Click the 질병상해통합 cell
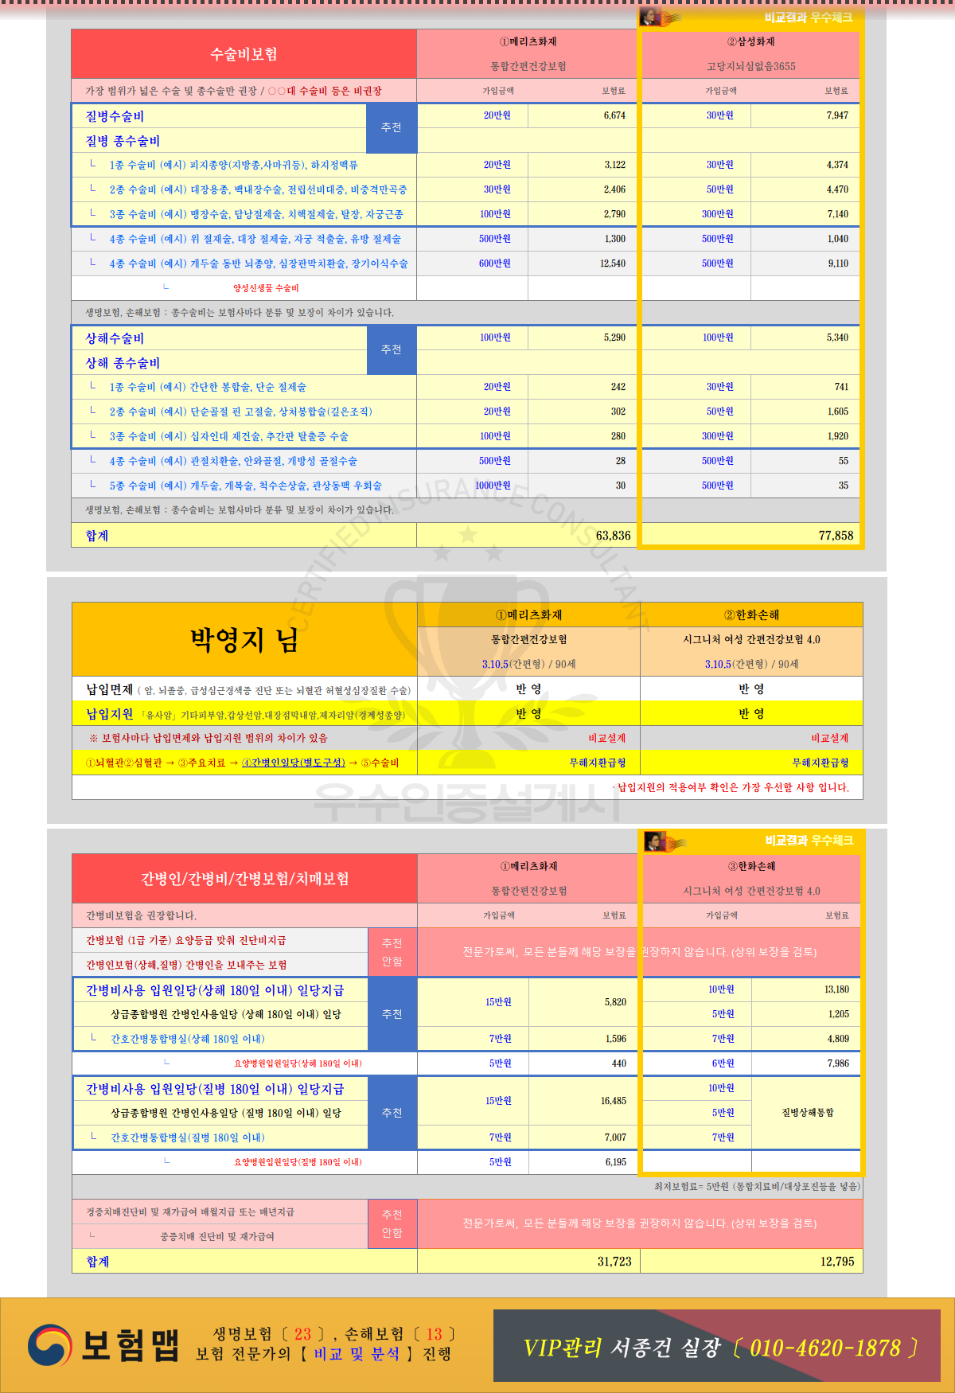This screenshot has height=1393, width=955. click(x=807, y=1113)
